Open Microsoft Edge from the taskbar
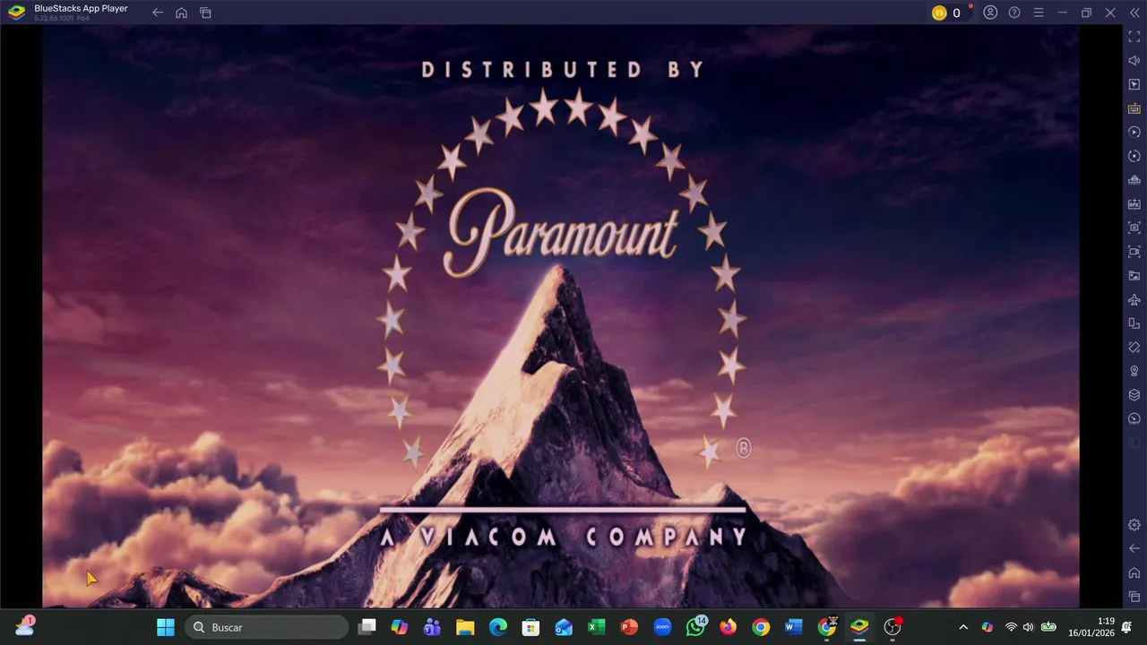This screenshot has height=645, width=1147. [x=498, y=627]
